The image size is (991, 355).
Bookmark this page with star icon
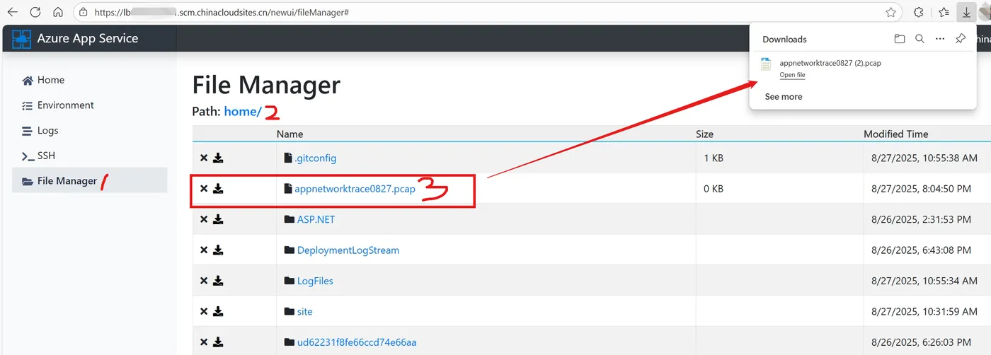tap(891, 12)
